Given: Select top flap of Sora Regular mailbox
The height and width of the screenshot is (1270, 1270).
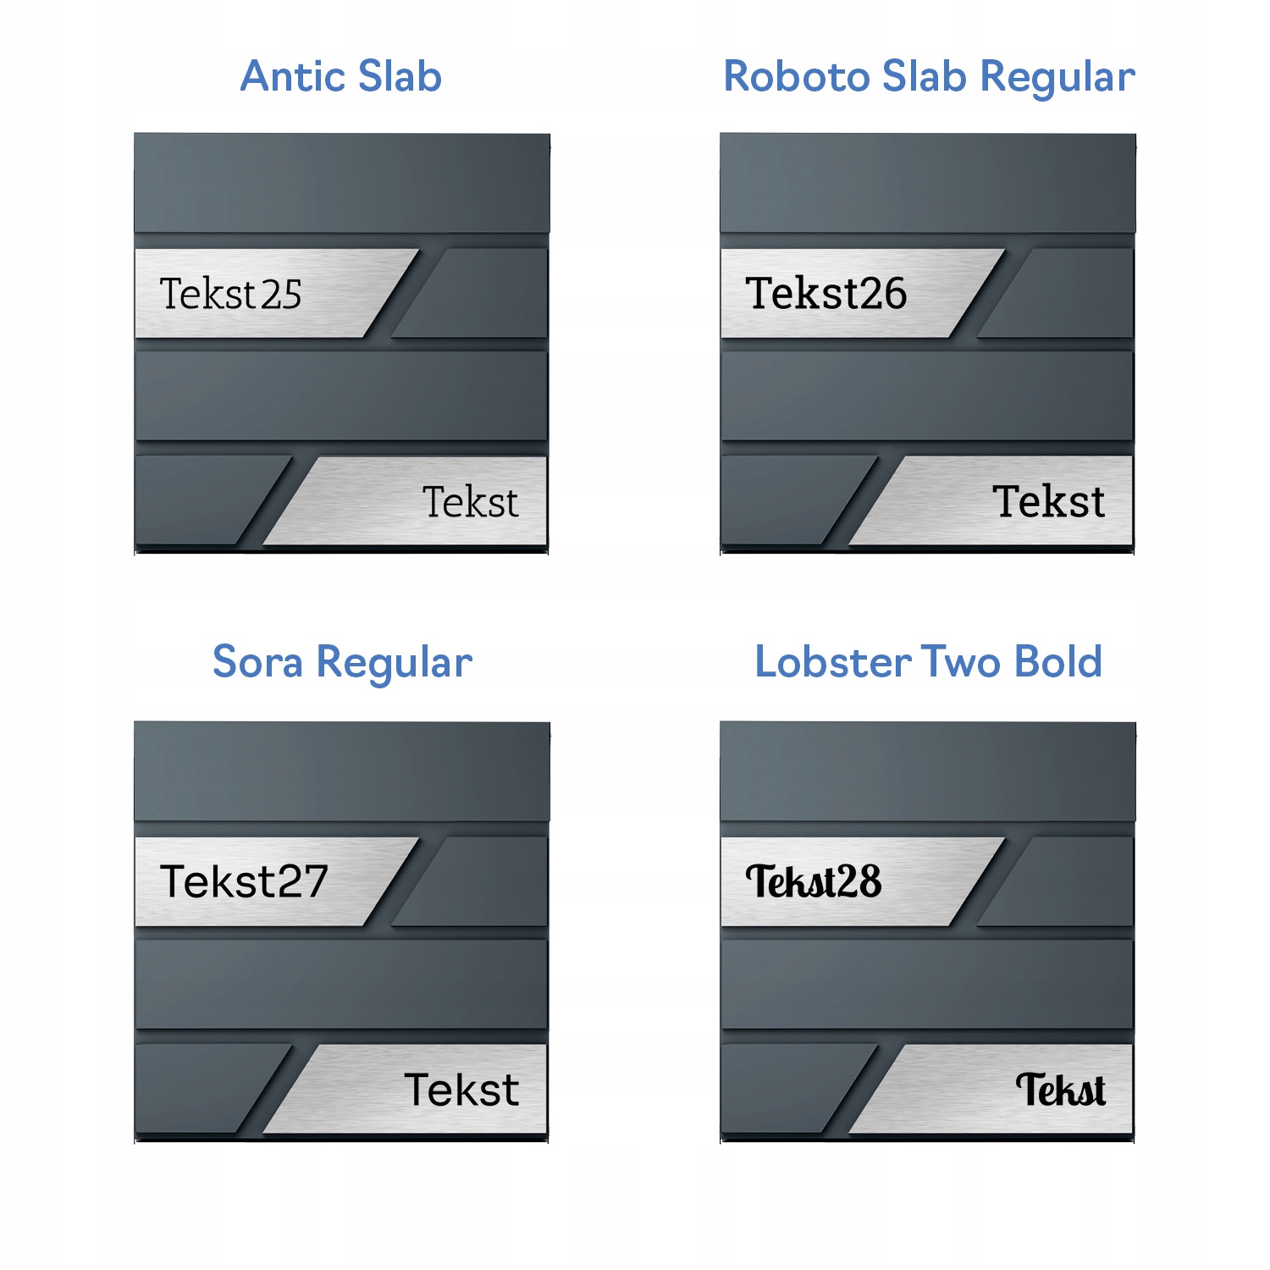Looking at the screenshot, I should (x=341, y=770).
